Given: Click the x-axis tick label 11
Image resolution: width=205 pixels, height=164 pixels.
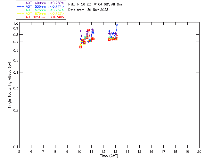Looking at the screenshot, I should tap(91, 152).
